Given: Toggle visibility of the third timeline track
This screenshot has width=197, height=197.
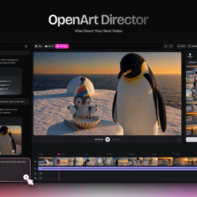Looking at the screenshot, I should (35, 173).
